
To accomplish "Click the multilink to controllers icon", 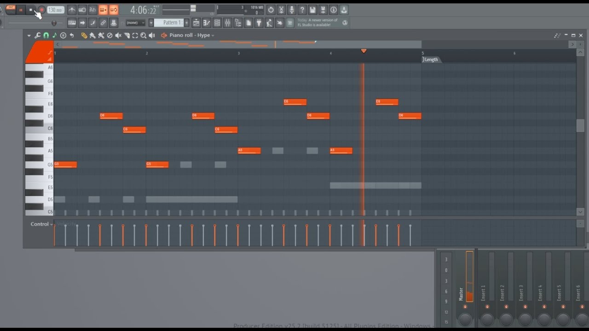I will tap(103, 23).
